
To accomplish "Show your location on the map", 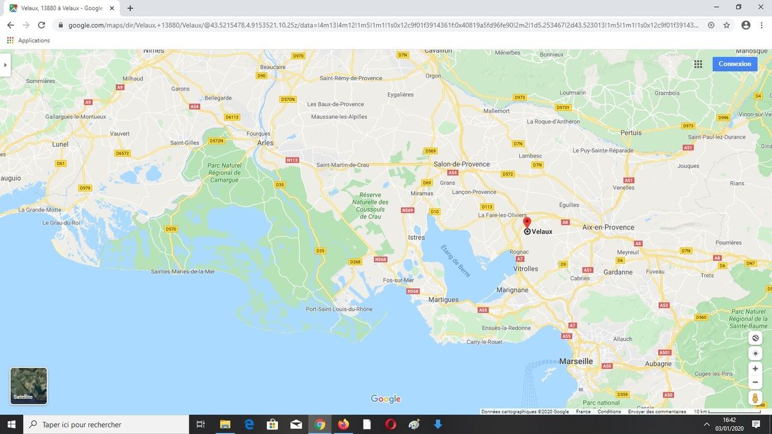I will [755, 354].
